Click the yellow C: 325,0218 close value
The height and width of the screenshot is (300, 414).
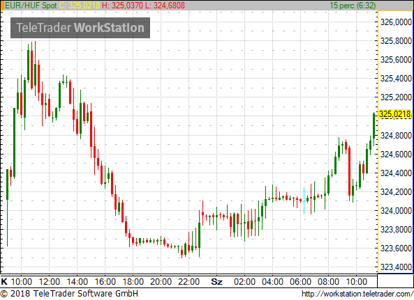click(80, 6)
